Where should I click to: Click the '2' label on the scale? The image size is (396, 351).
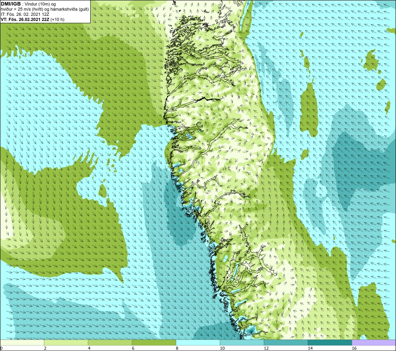tap(45, 348)
